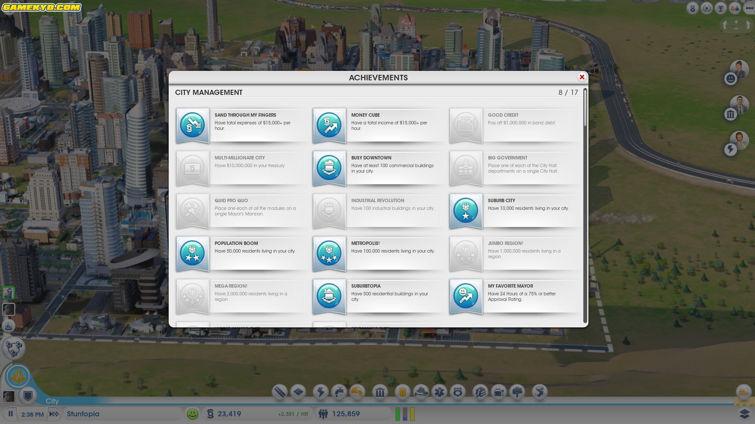Open the Waste disposal menu

pos(402,392)
